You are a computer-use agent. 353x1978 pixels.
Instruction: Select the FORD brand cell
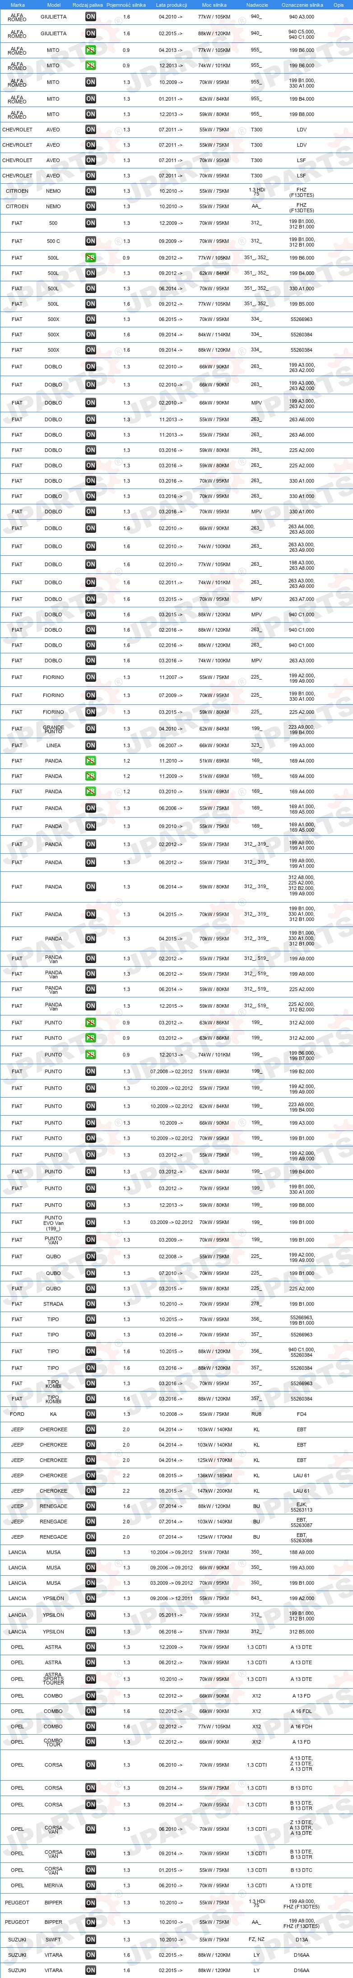[x=17, y=1414]
